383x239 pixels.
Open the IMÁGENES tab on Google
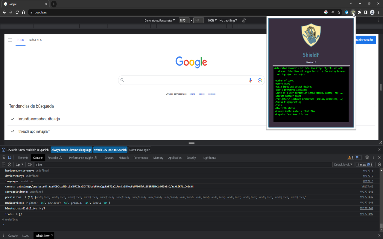[x=35, y=40]
